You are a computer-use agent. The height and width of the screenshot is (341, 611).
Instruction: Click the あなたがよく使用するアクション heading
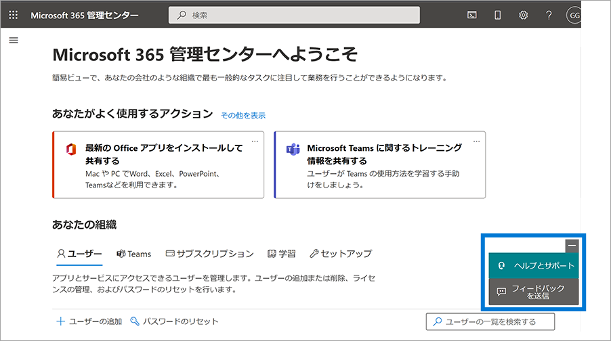tap(133, 114)
